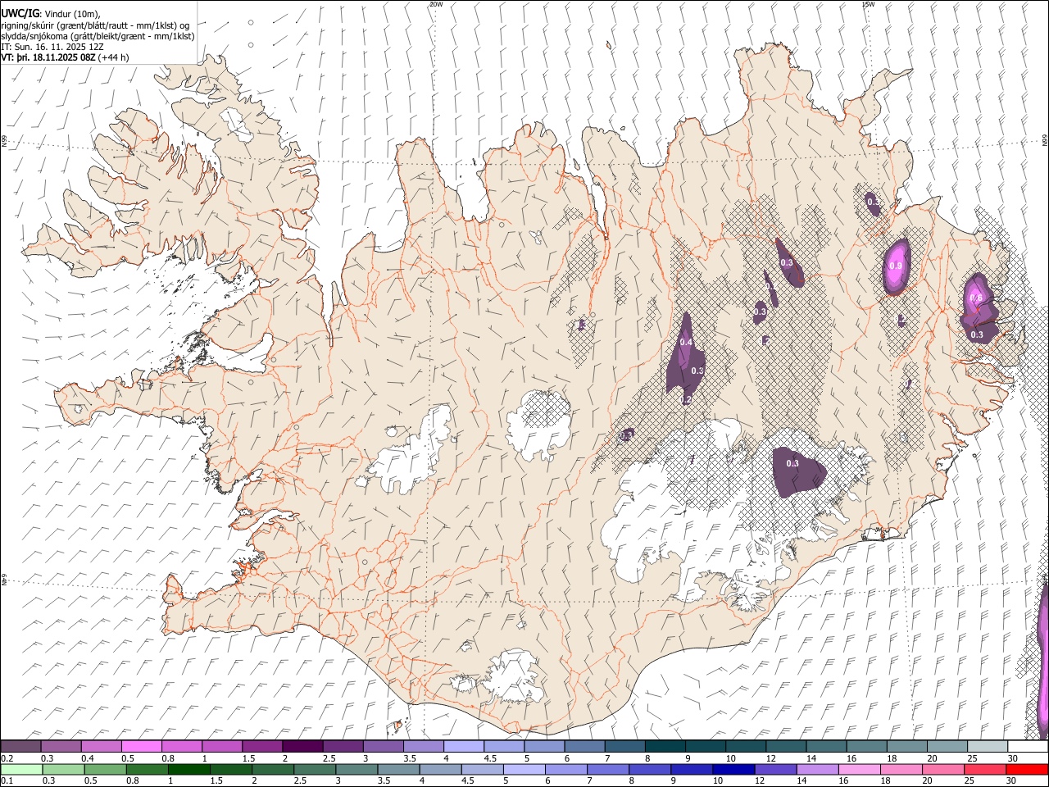Click the 0.9 value on bright pink patch
The image size is (1049, 787).
point(895,266)
